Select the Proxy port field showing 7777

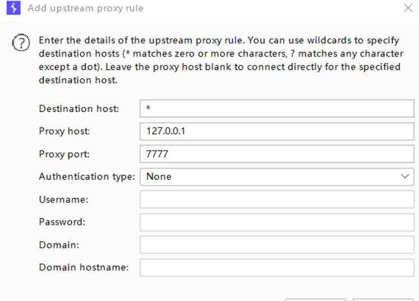277,154
